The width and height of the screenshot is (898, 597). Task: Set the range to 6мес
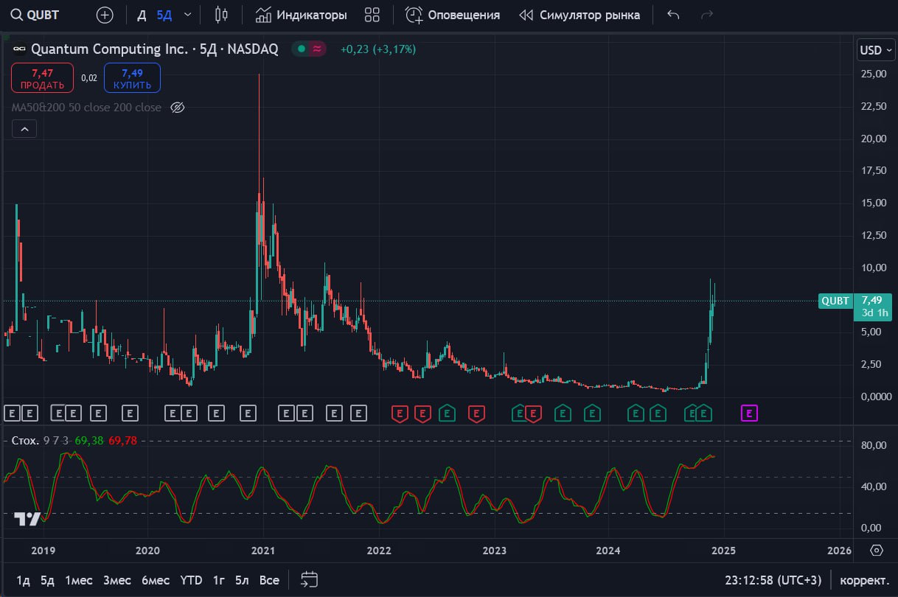156,580
